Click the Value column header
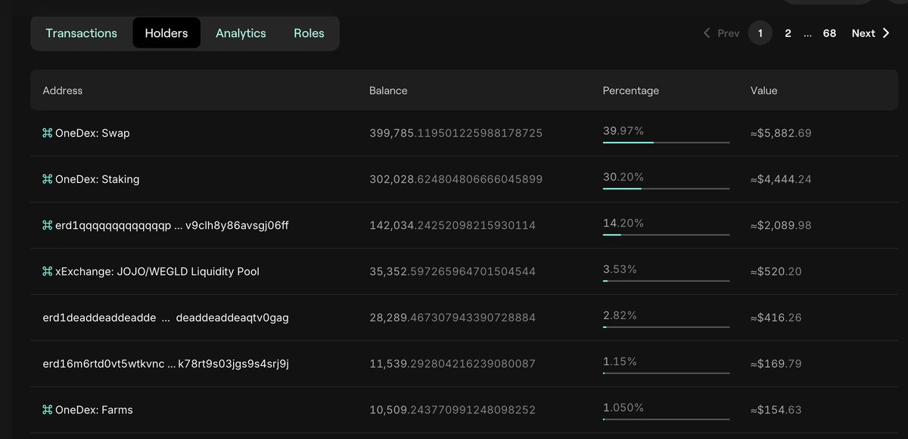 763,91
